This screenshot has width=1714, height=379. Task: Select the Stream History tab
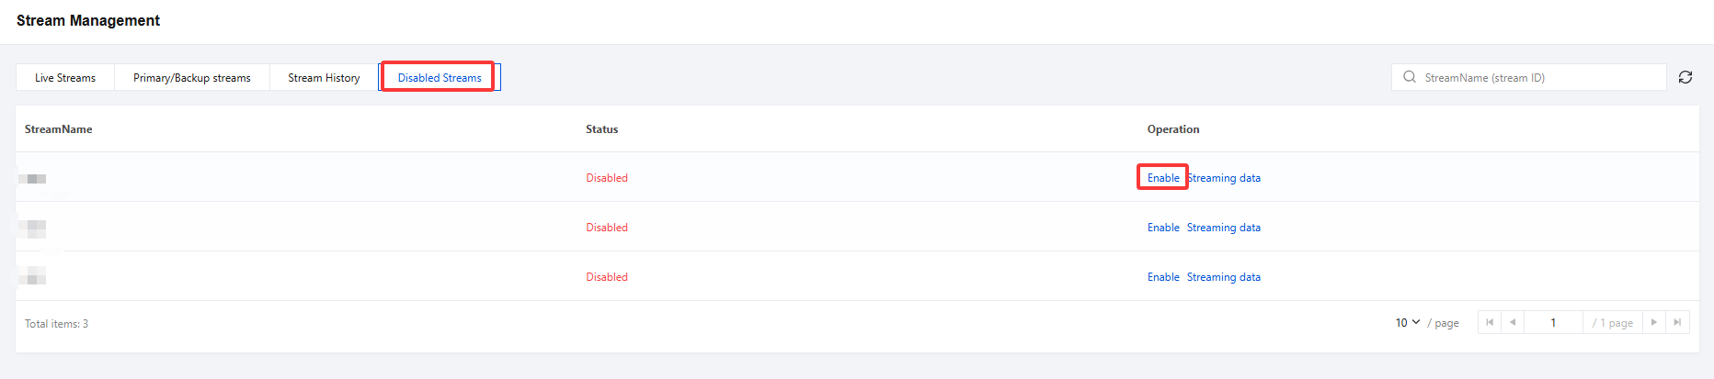pos(324,78)
